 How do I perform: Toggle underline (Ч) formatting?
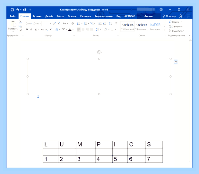(x=36, y=29)
